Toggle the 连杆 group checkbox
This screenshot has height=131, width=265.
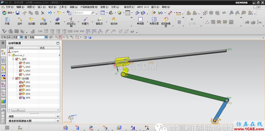17,59
